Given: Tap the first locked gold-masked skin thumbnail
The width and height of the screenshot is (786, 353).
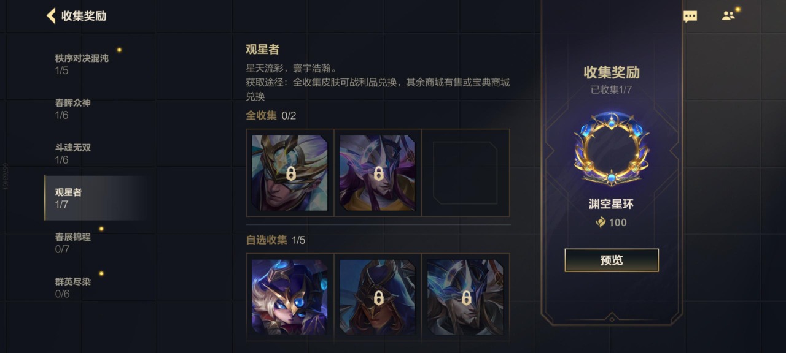Looking at the screenshot, I should (x=290, y=173).
